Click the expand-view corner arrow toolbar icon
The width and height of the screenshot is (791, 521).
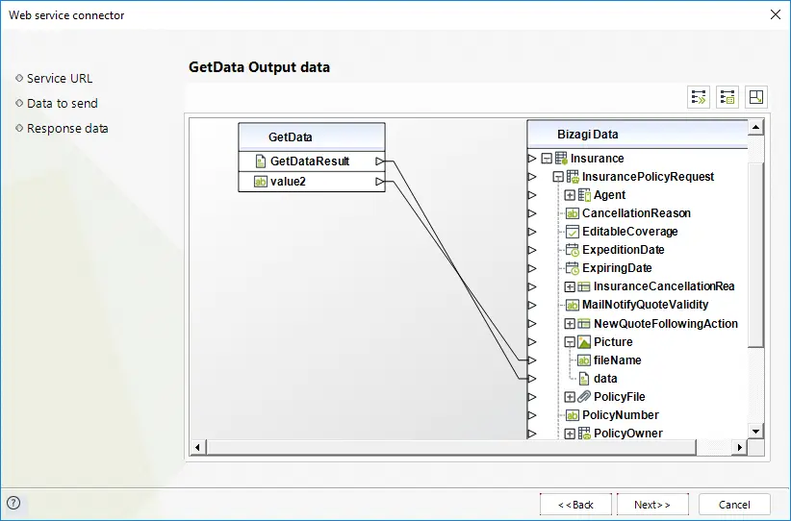click(x=756, y=97)
